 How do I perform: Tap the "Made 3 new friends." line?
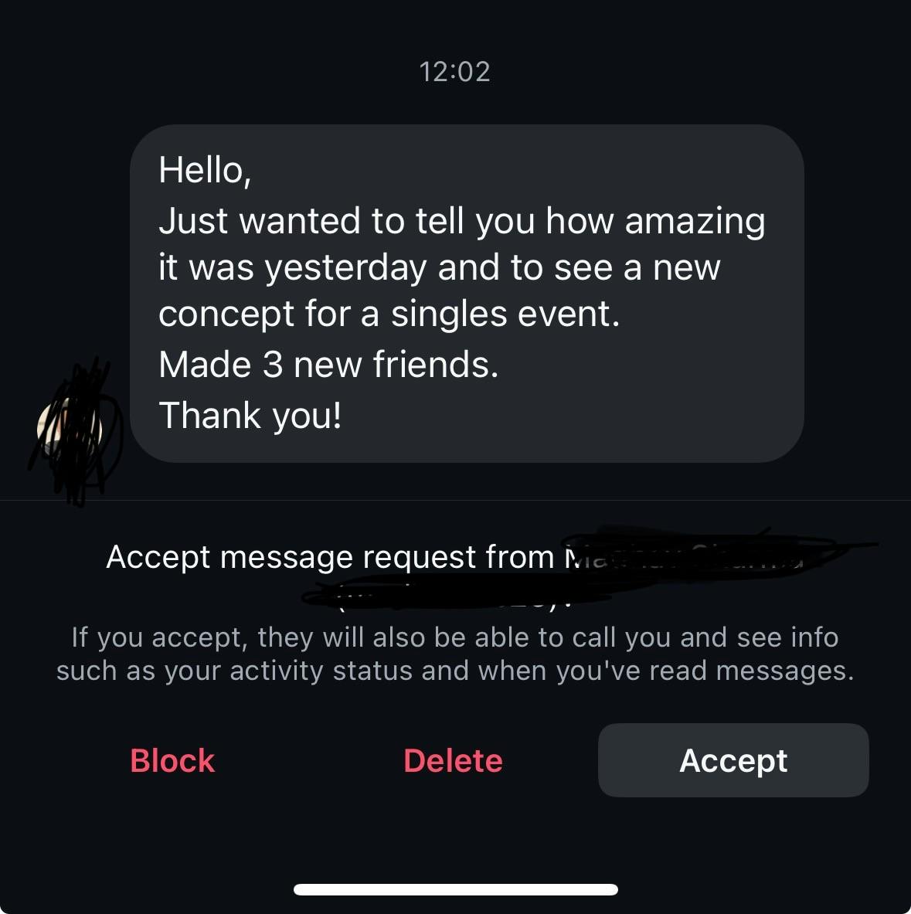point(328,365)
